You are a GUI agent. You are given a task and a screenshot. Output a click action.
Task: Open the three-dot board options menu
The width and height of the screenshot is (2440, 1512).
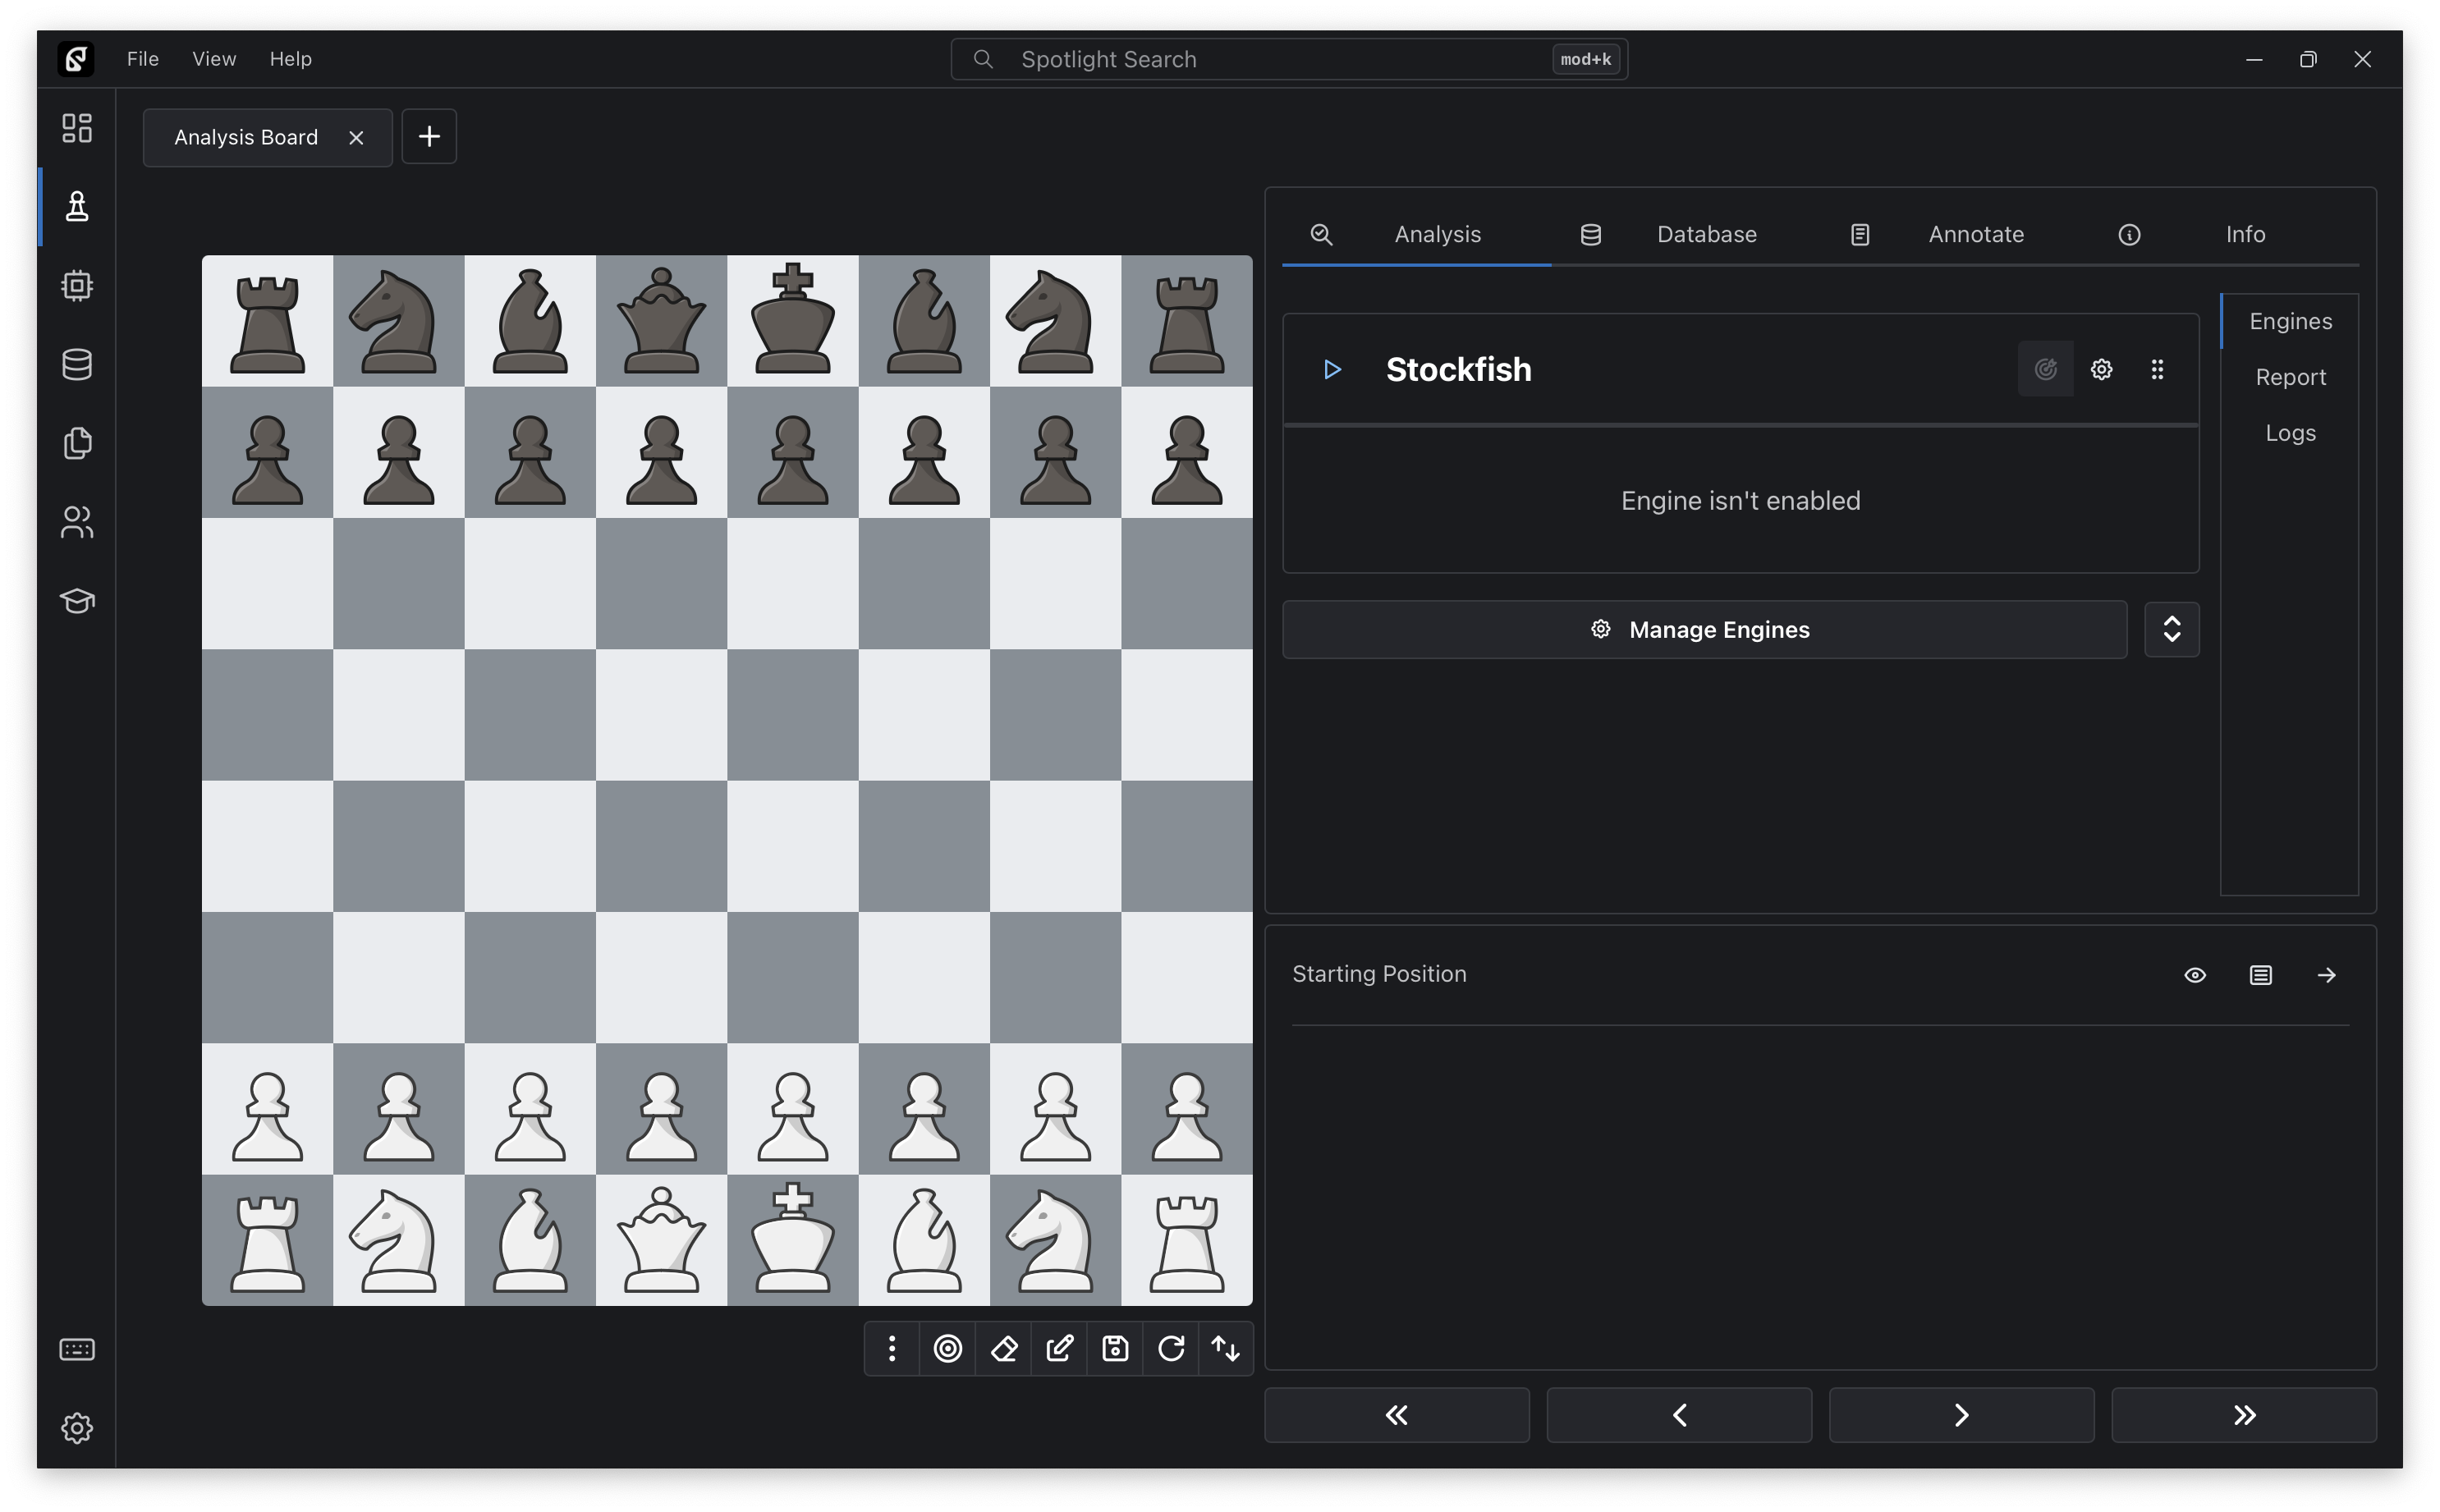(892, 1349)
